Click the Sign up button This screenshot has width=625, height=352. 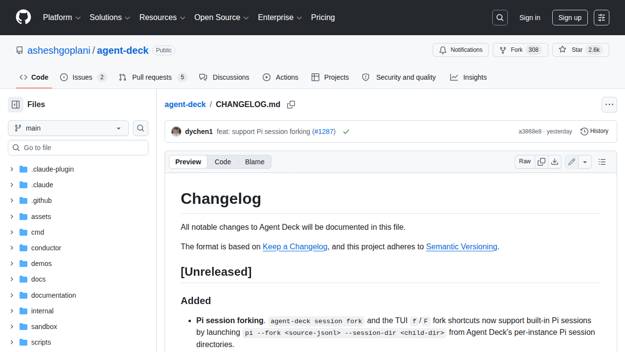[570, 18]
